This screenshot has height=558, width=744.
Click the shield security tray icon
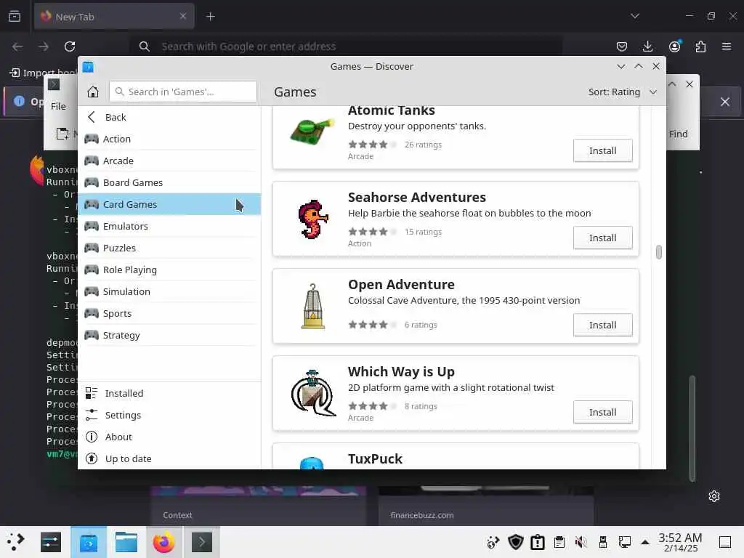tap(515, 542)
